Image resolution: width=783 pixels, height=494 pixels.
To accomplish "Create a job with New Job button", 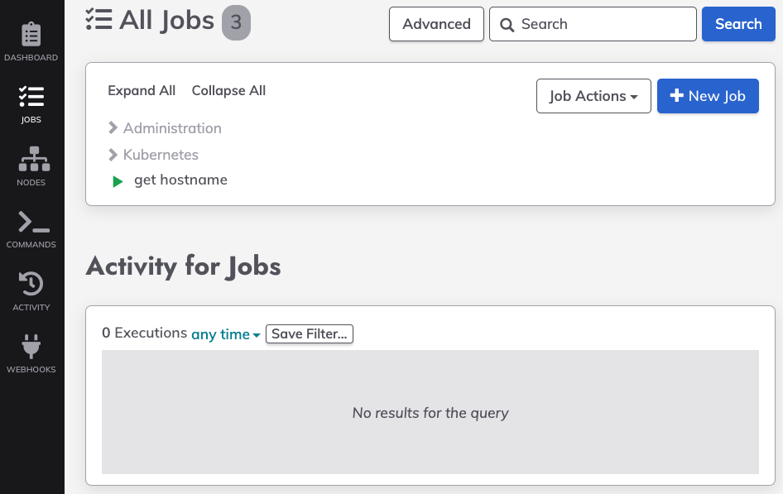I will click(x=708, y=96).
